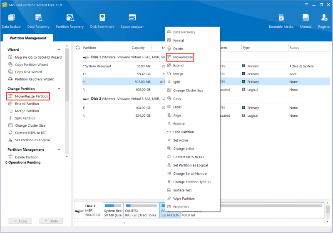Select Set Partition as Logical in the sidebar
This screenshot has width=333, height=233.
pyautogui.click(x=29, y=140)
